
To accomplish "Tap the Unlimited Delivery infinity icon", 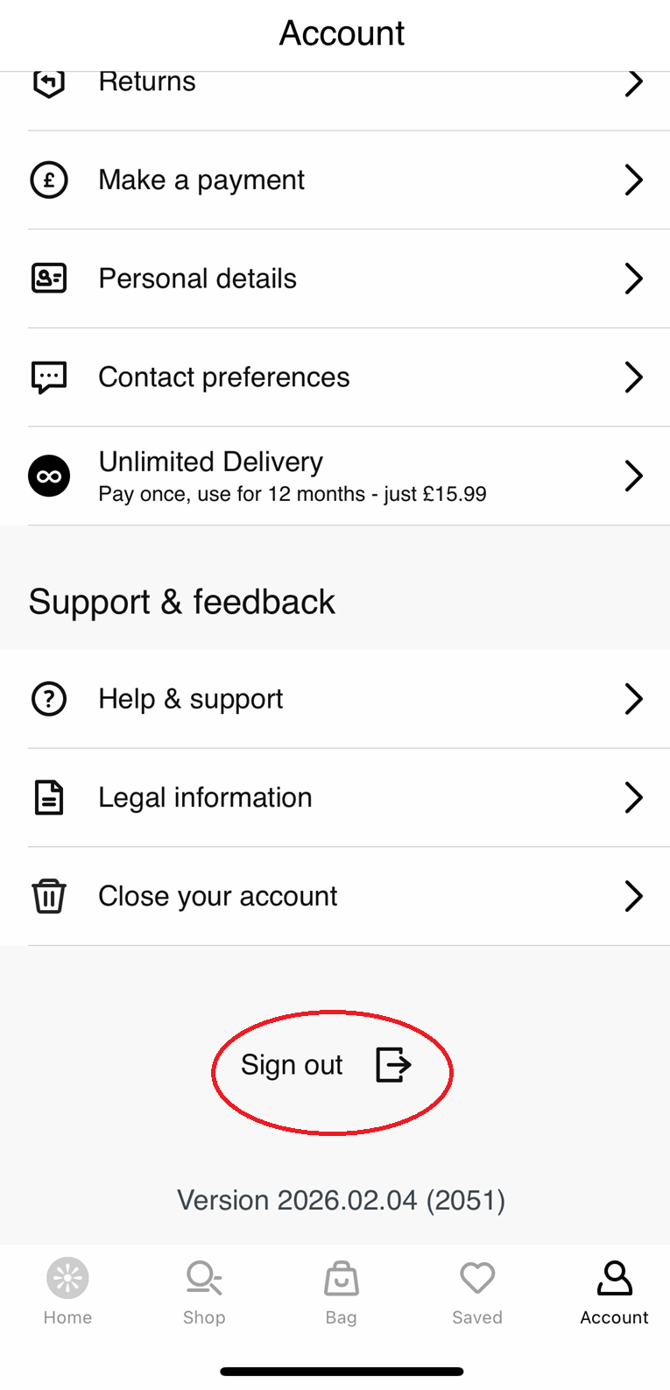I will click(49, 476).
